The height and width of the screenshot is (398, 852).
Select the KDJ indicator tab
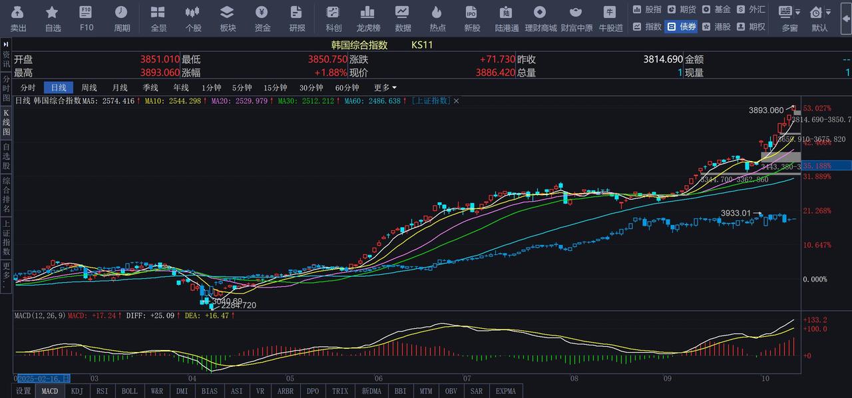click(x=77, y=391)
